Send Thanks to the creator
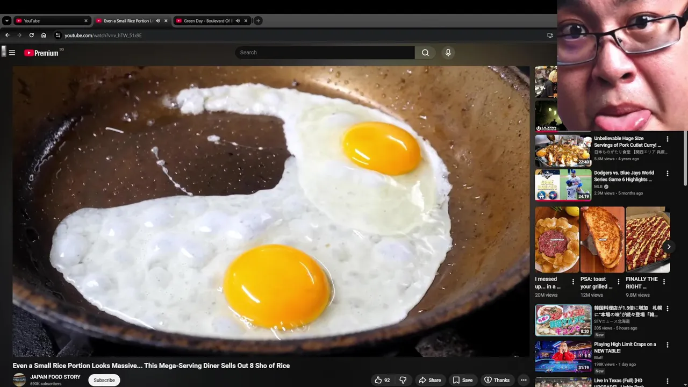Viewport: 688px width, 387px height. (x=497, y=380)
